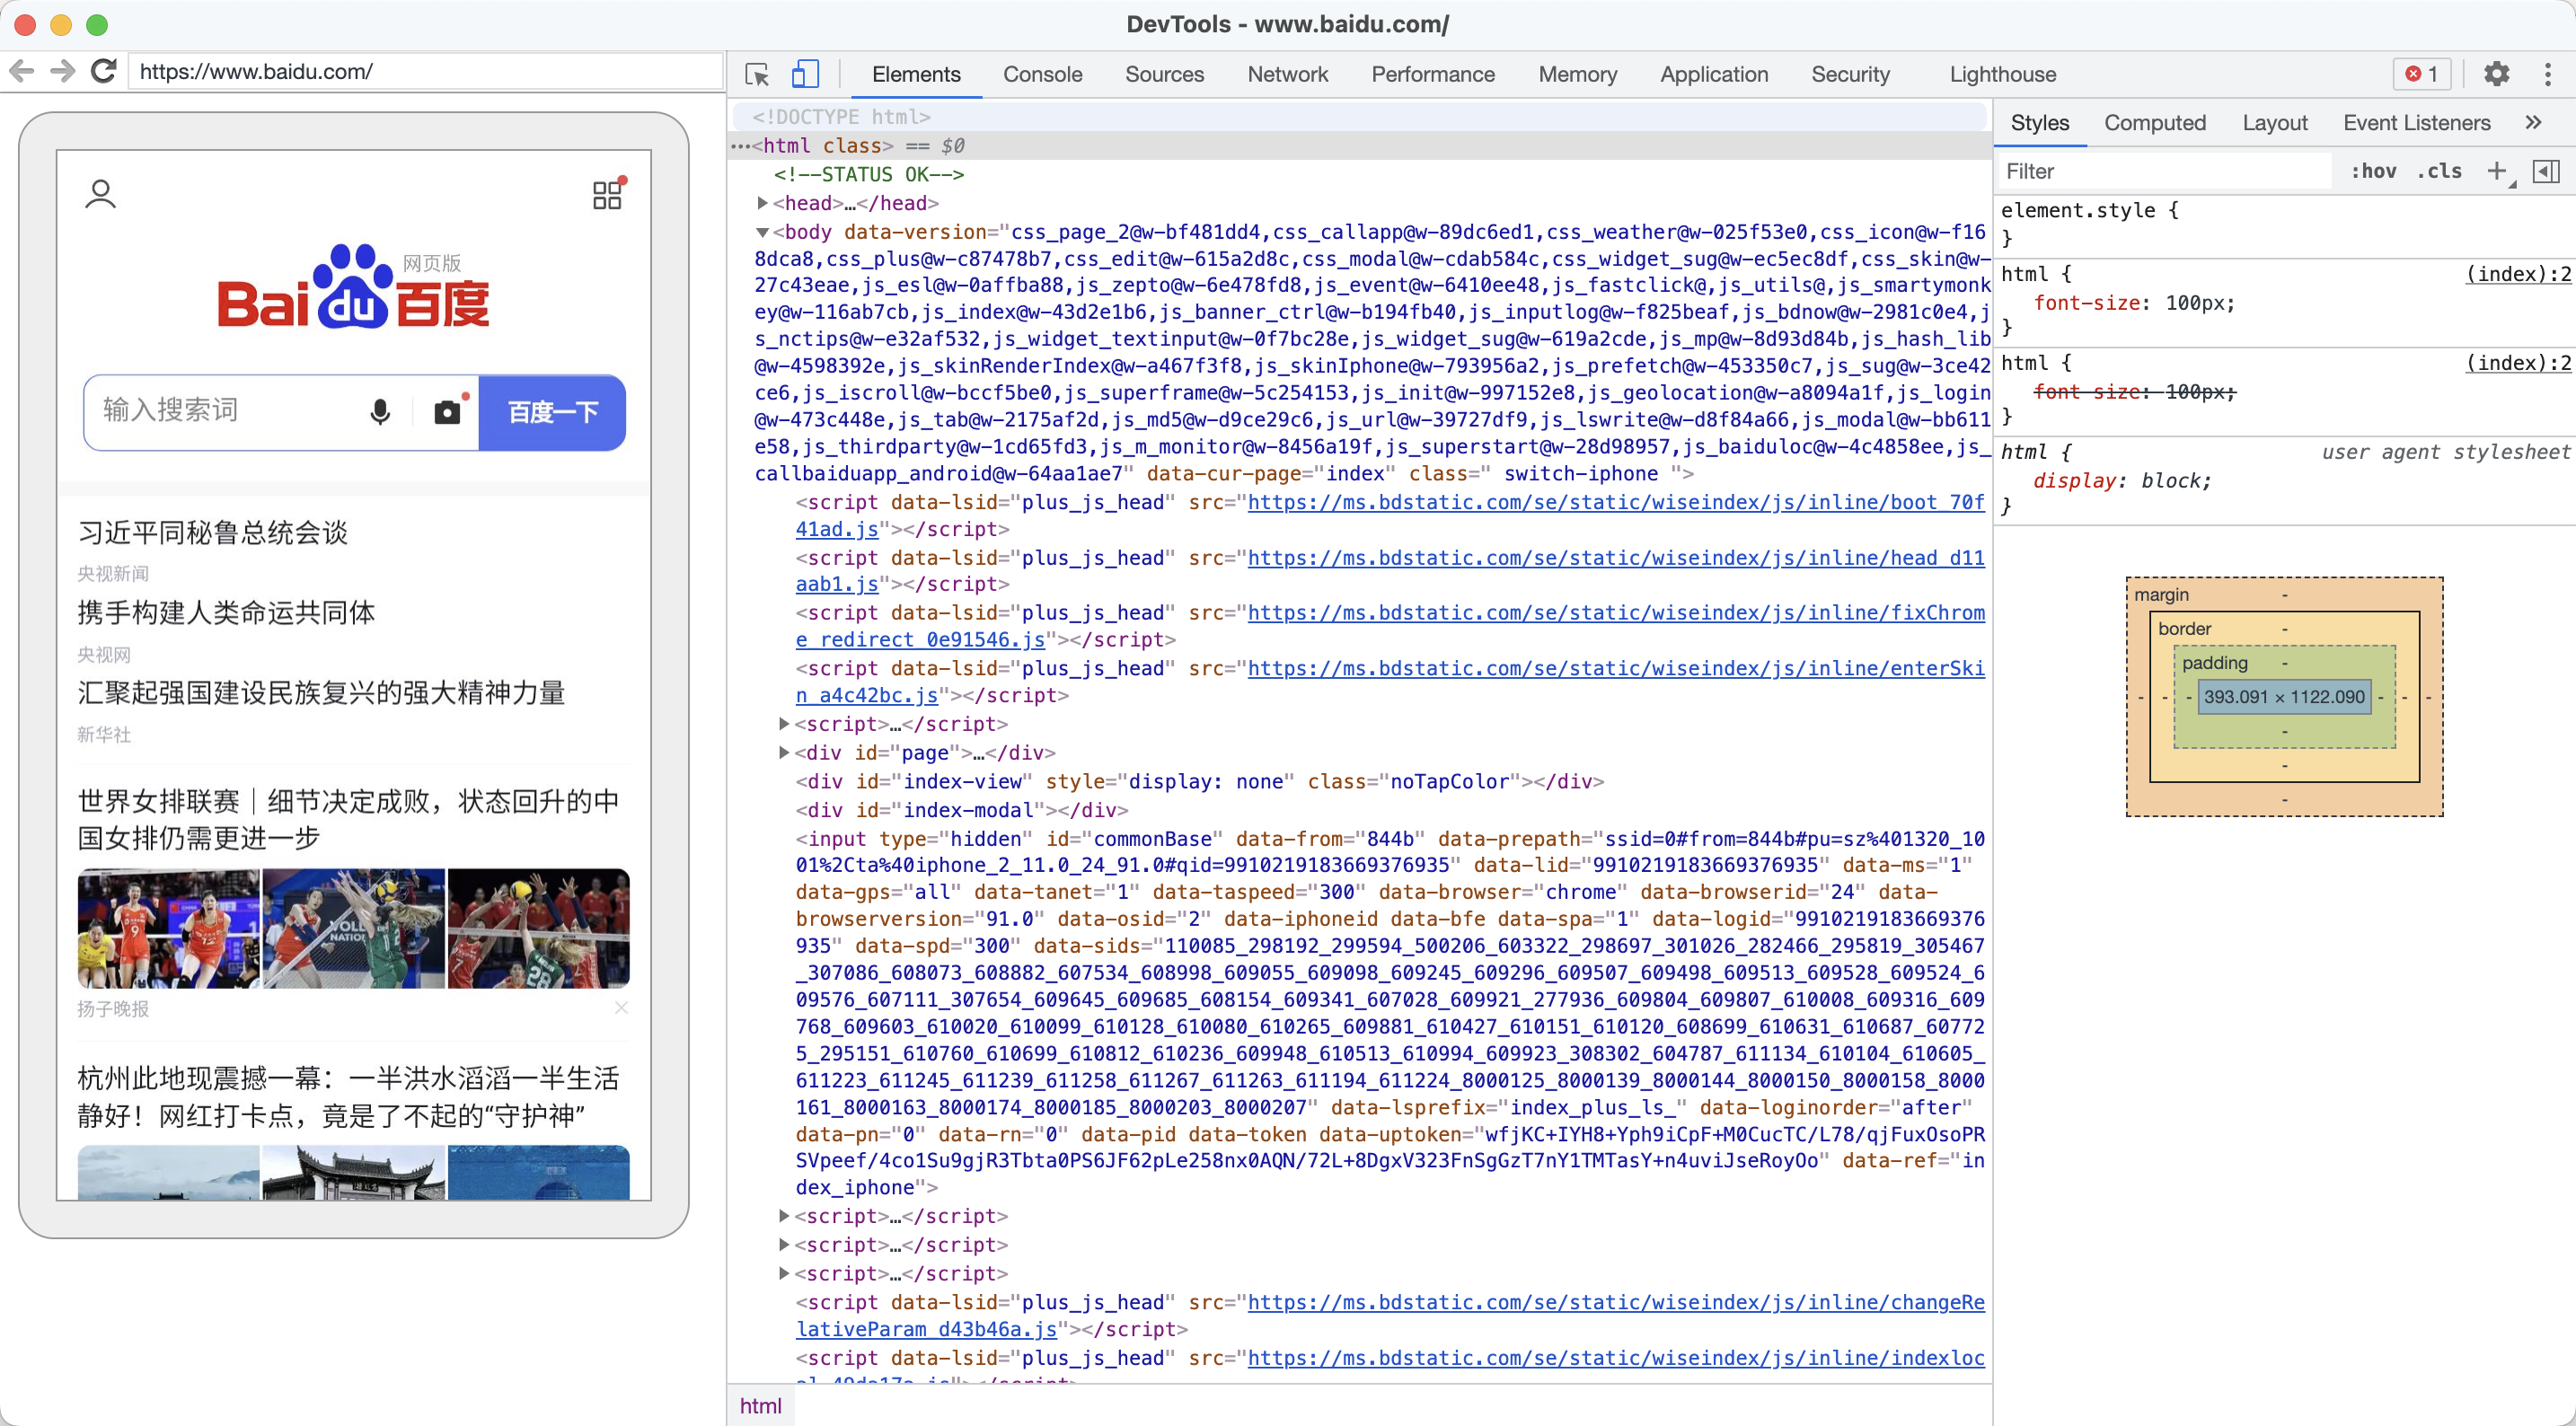Open DevTools settings gear
The width and height of the screenshot is (2576, 1426).
coord(2496,74)
